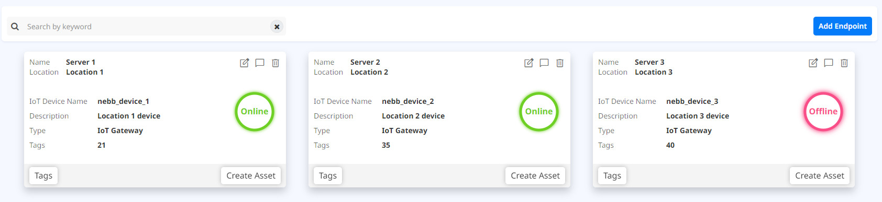Viewport: 882px width, 202px height.
Task: Select the Server 3 name text
Action: tap(649, 62)
